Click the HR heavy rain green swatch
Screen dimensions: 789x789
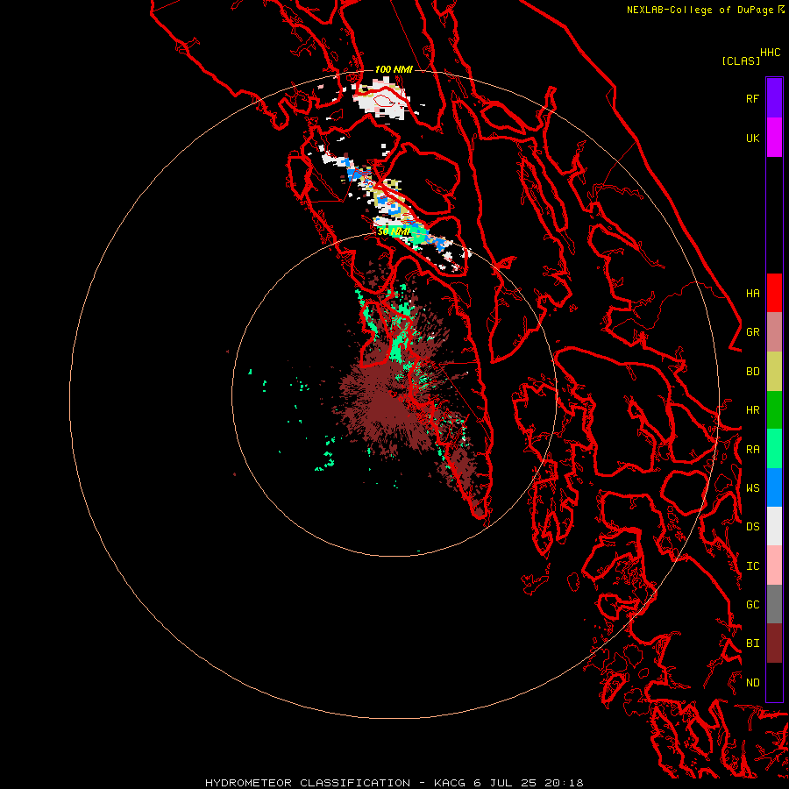[x=774, y=410]
